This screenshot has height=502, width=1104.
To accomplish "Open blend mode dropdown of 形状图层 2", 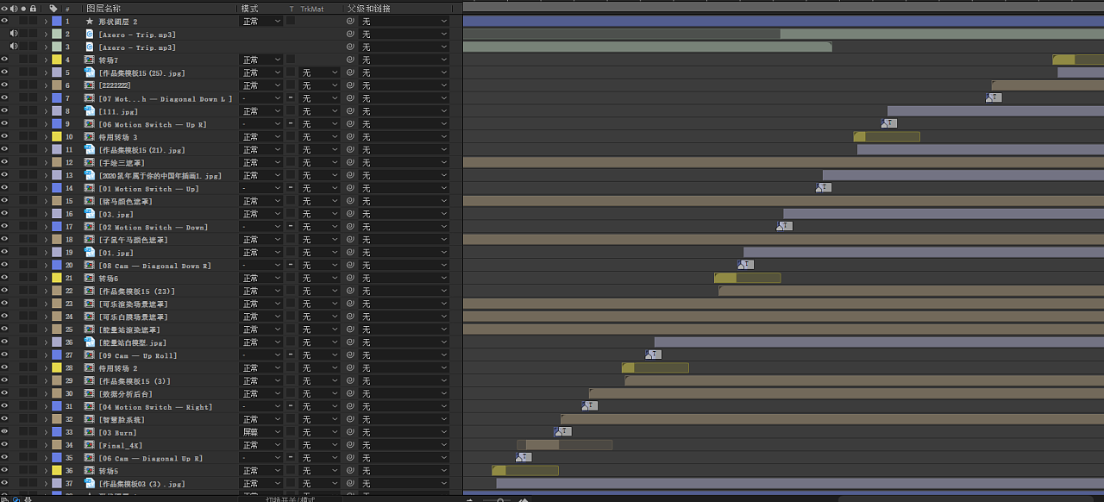I will point(261,22).
